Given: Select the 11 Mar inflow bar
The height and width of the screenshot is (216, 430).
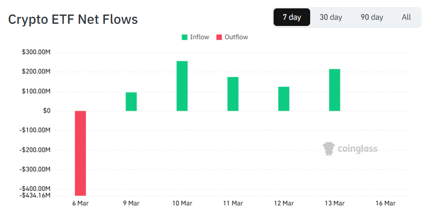Looking at the screenshot, I should [x=233, y=94].
